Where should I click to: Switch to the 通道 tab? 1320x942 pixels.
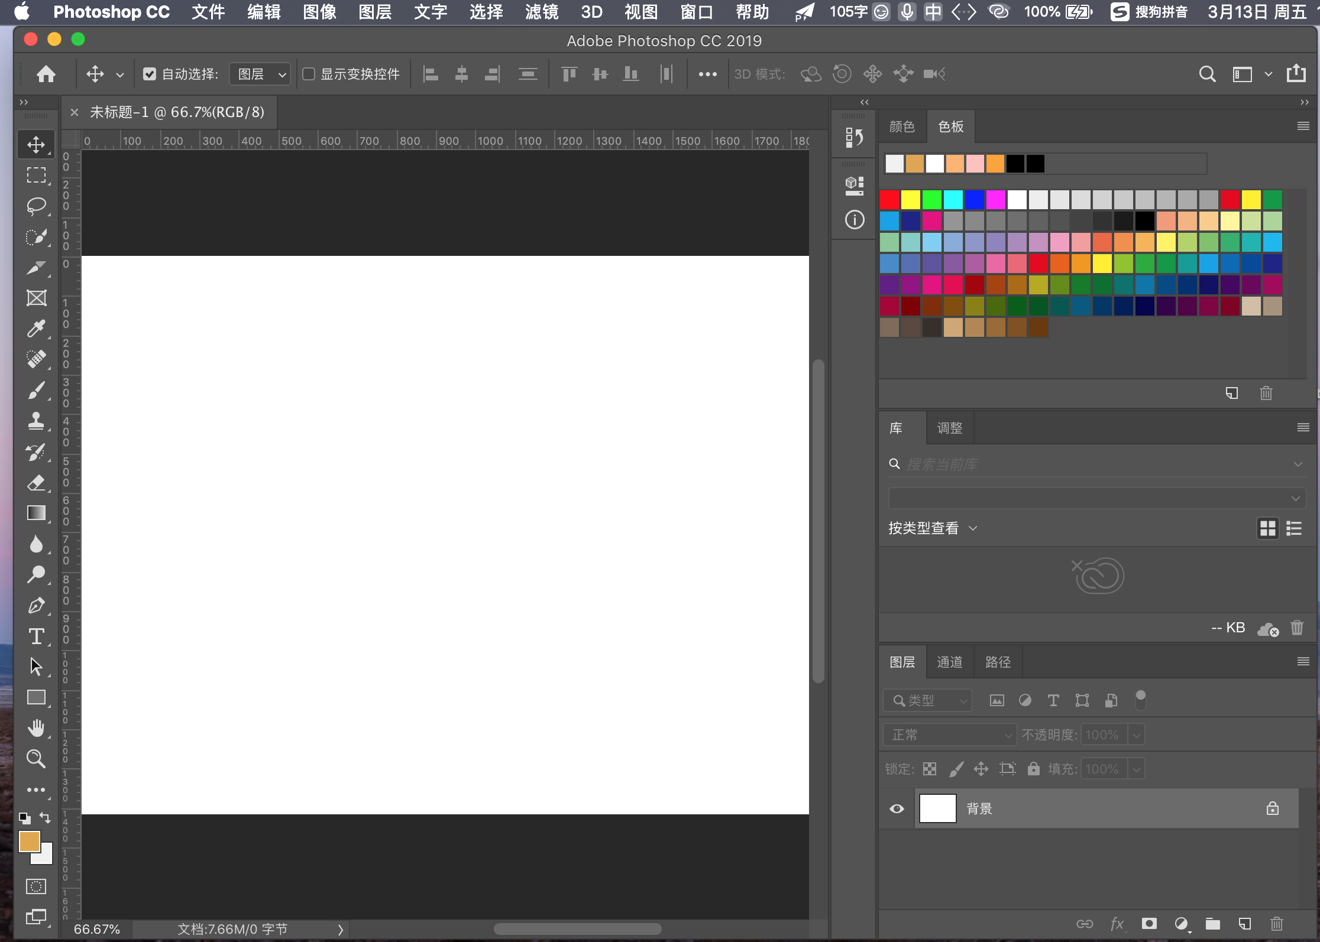(x=949, y=662)
